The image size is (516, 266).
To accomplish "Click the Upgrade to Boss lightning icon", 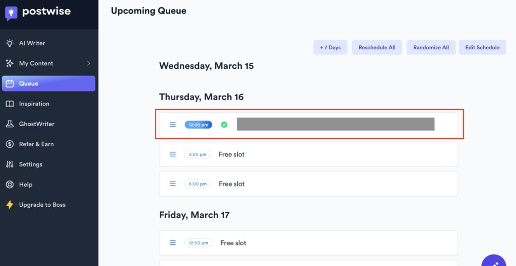I will click(x=10, y=205).
